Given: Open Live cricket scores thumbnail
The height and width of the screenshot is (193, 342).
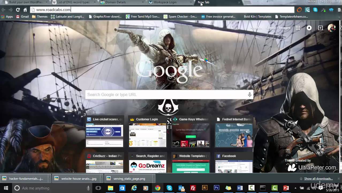Looking at the screenshot, I should click(105, 132).
